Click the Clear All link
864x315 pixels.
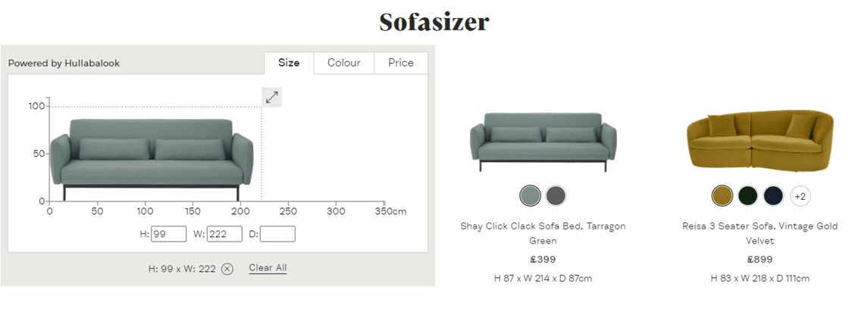point(268,268)
